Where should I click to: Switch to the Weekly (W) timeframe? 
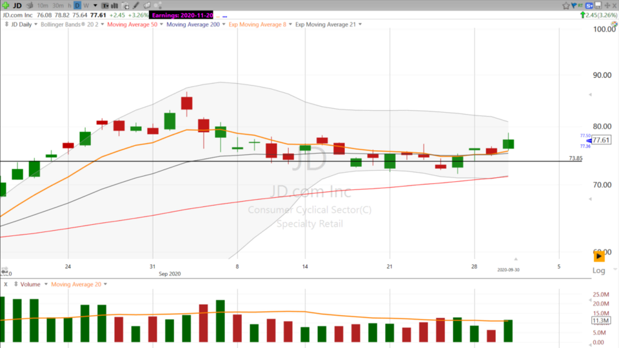86,6
